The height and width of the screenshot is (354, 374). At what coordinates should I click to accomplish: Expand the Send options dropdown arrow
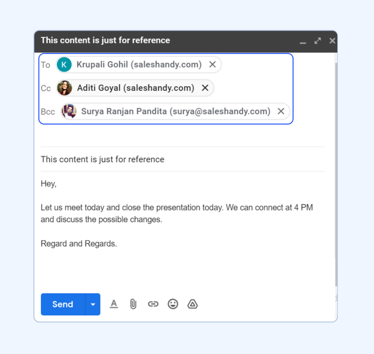(x=93, y=304)
